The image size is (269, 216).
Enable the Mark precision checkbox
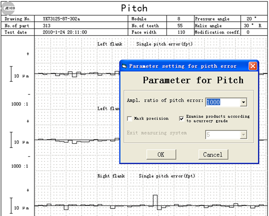click(x=130, y=119)
